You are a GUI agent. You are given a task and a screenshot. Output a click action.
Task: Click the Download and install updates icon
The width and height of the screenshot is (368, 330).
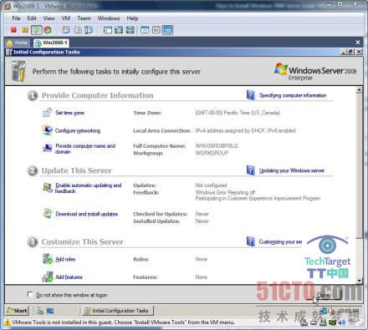point(48,214)
